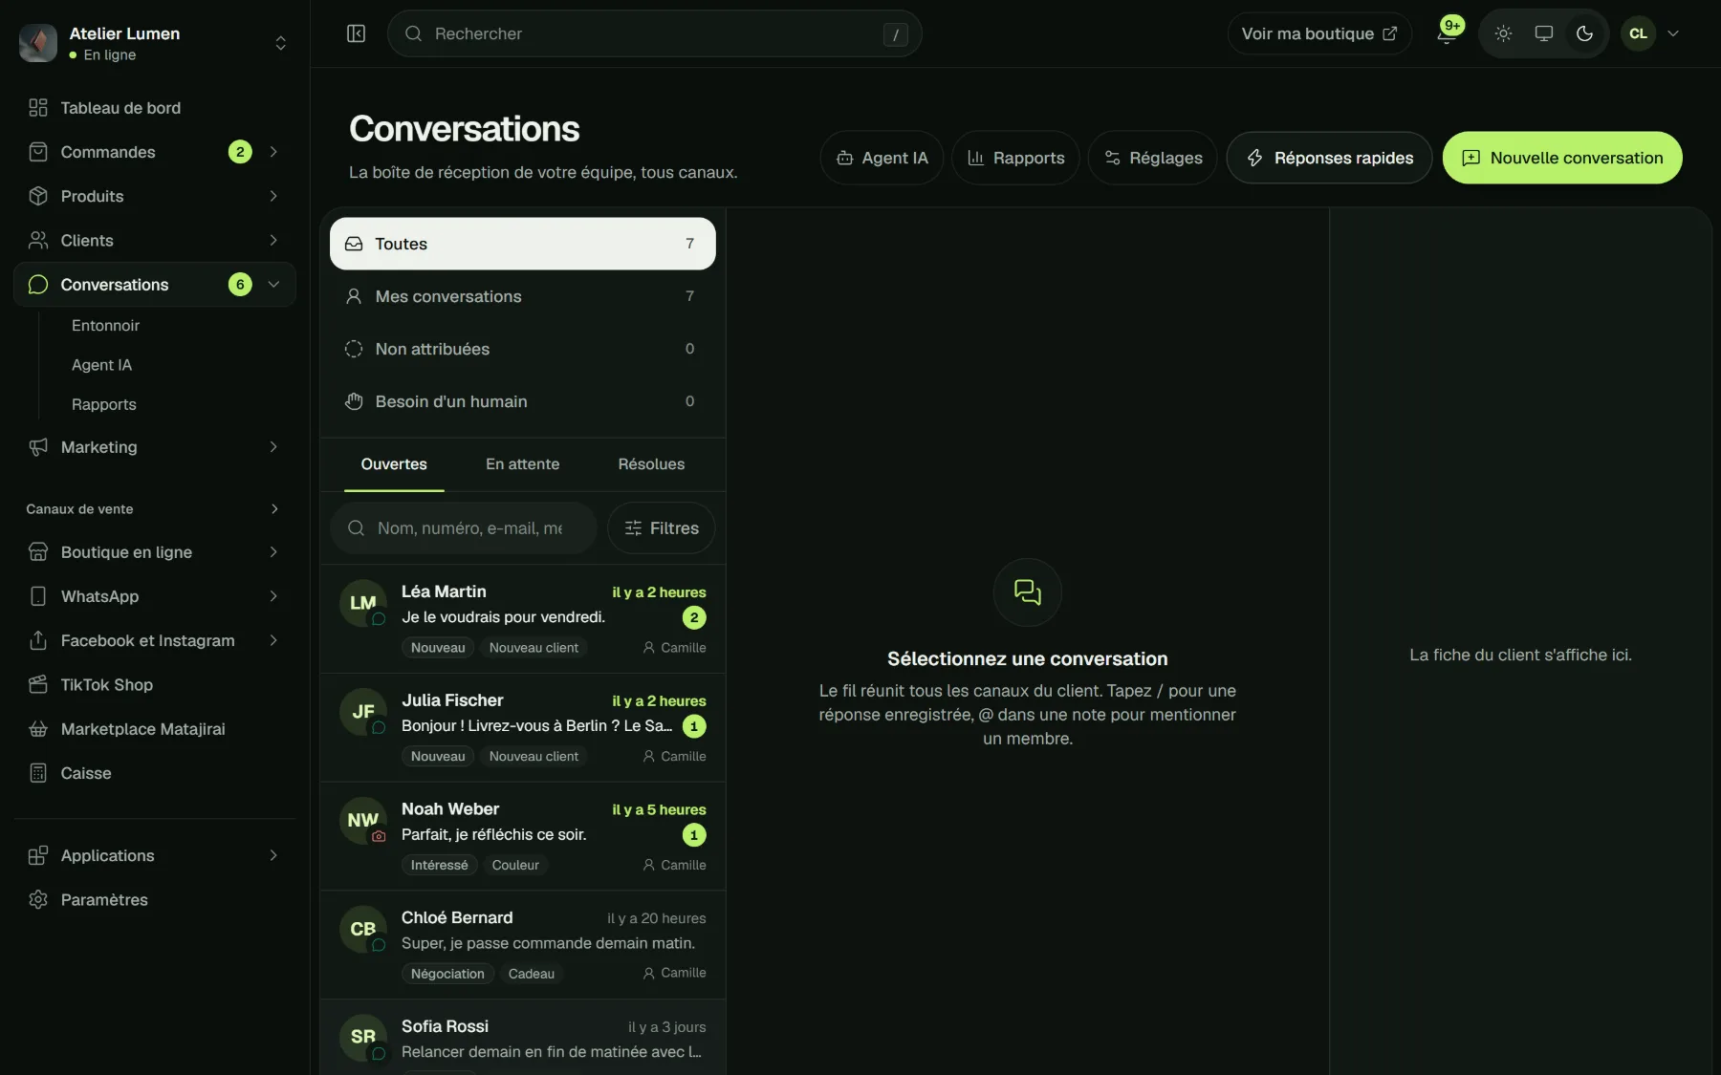This screenshot has width=1721, height=1075.
Task: Select the Mes conversations inbox
Action: coord(522,296)
